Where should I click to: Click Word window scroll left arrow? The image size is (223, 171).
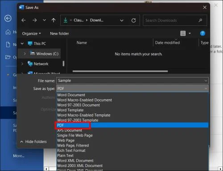coord(46,169)
